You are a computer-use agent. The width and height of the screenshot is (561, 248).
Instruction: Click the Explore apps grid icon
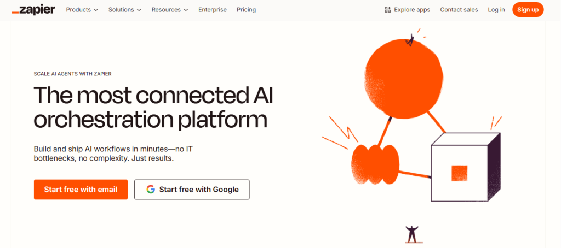pyautogui.click(x=388, y=10)
